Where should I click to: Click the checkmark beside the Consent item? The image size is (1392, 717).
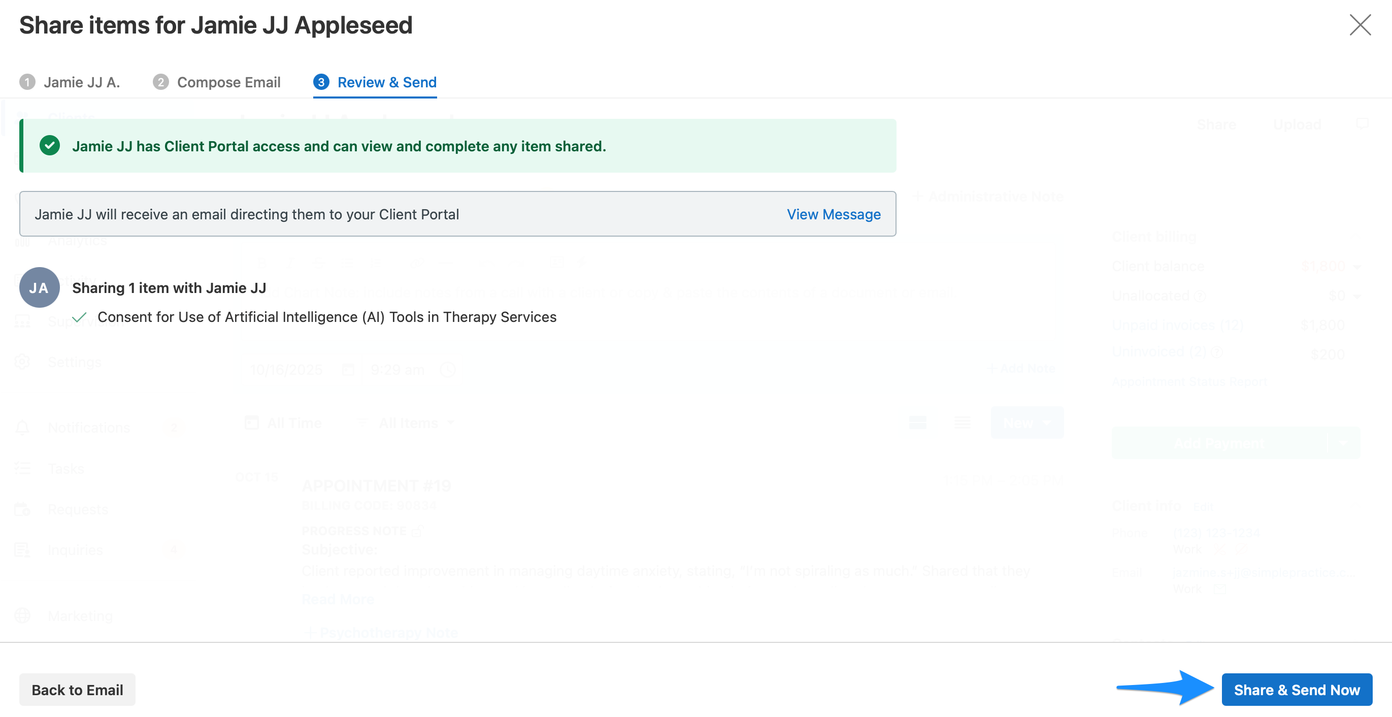[79, 317]
